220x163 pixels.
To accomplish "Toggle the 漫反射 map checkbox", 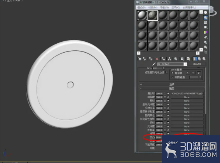I will point(168,94).
